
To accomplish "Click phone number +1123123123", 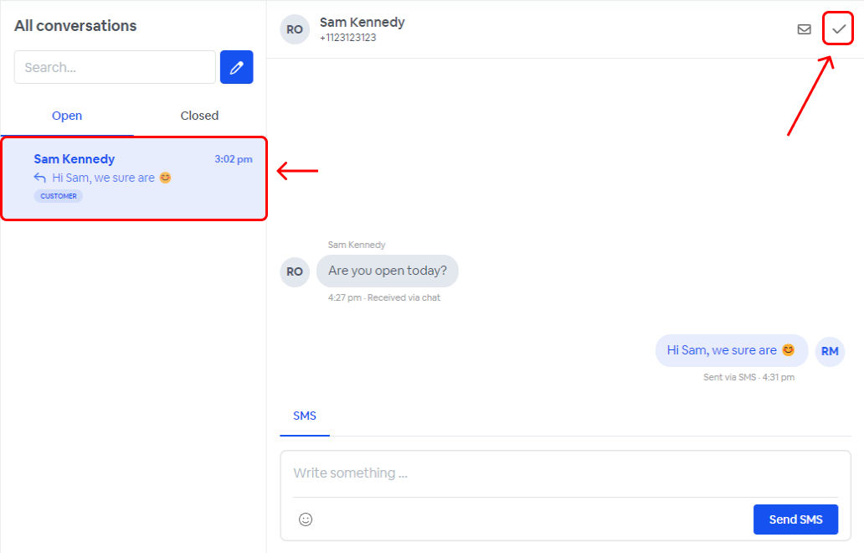I will 347,38.
